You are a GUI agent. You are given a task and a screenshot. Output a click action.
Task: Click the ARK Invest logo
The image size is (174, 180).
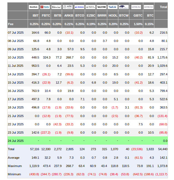[68, 7]
